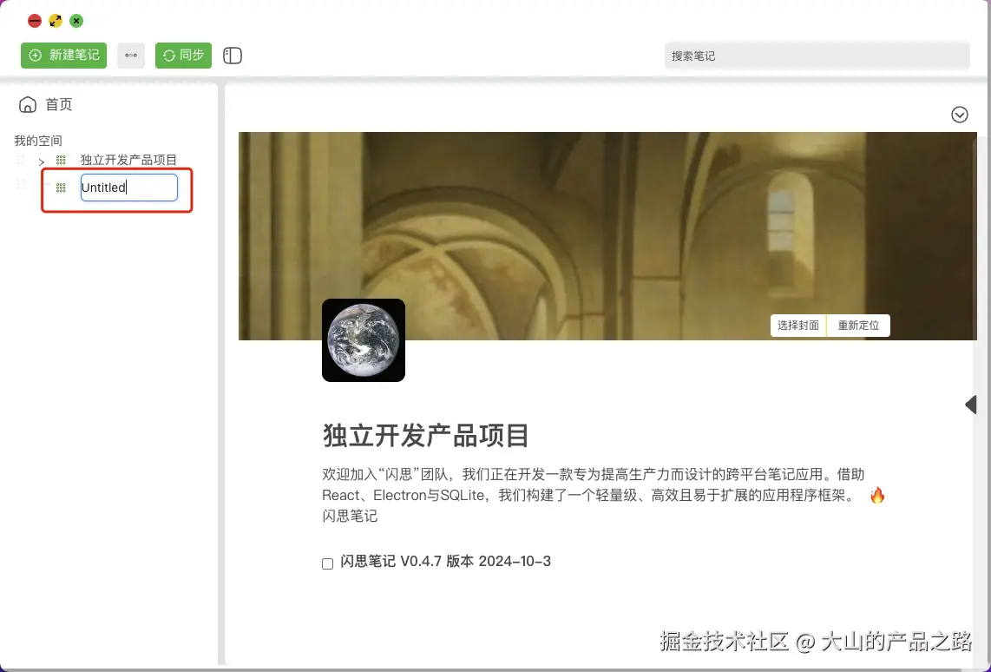
Task: Close window with red button
Action: pyautogui.click(x=35, y=21)
